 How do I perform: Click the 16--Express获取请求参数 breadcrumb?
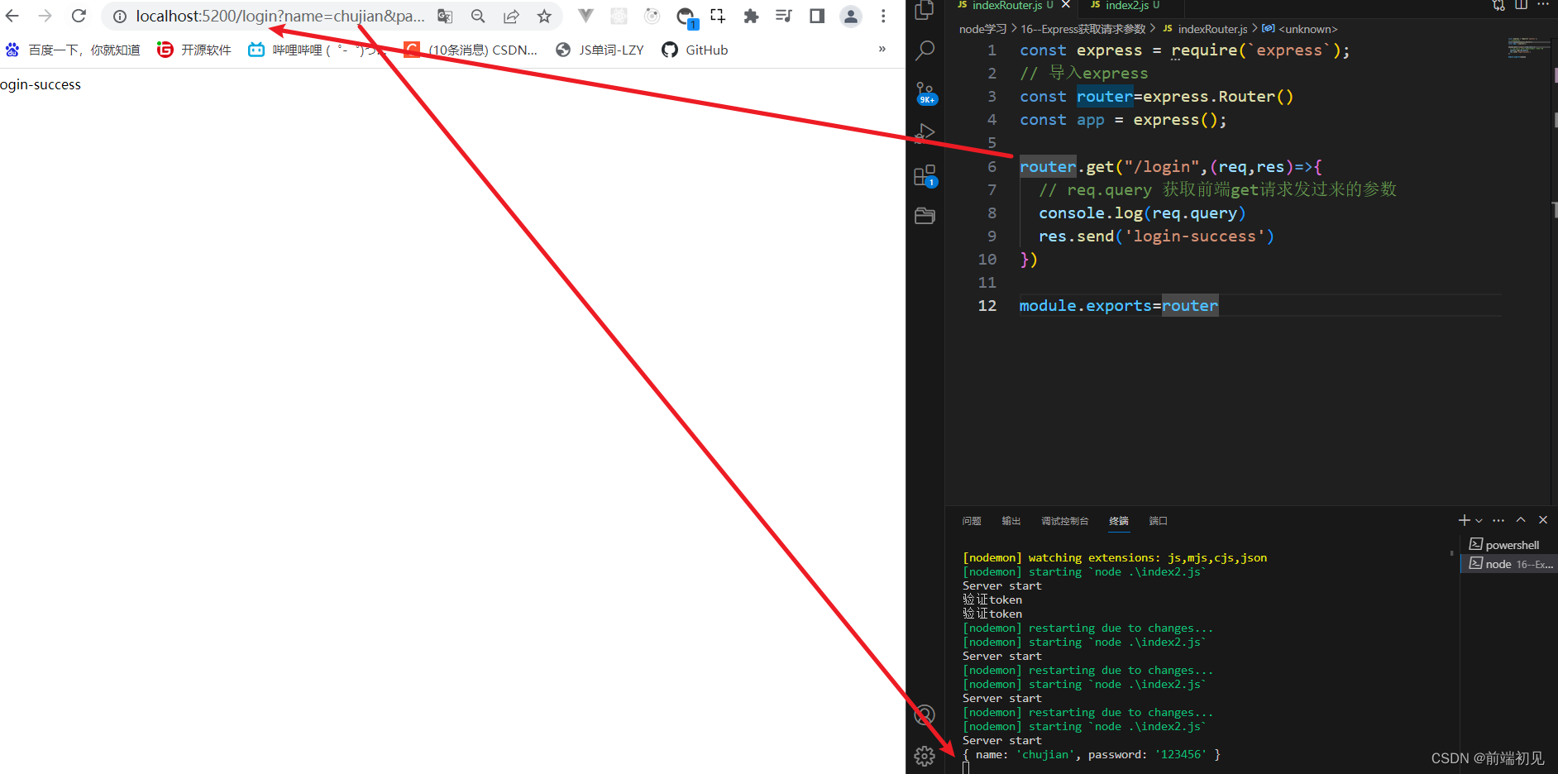1082,29
